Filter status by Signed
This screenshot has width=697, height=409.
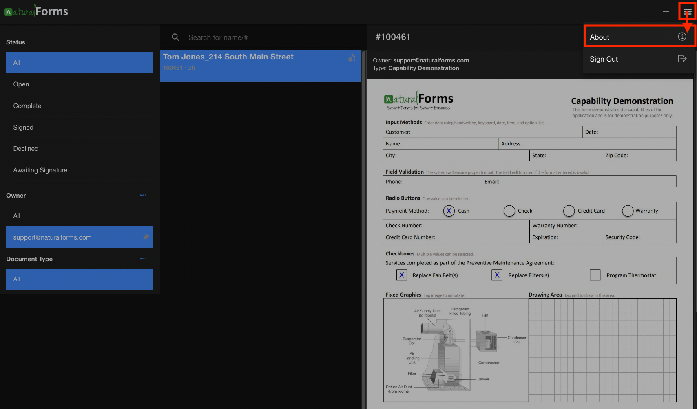(x=79, y=127)
